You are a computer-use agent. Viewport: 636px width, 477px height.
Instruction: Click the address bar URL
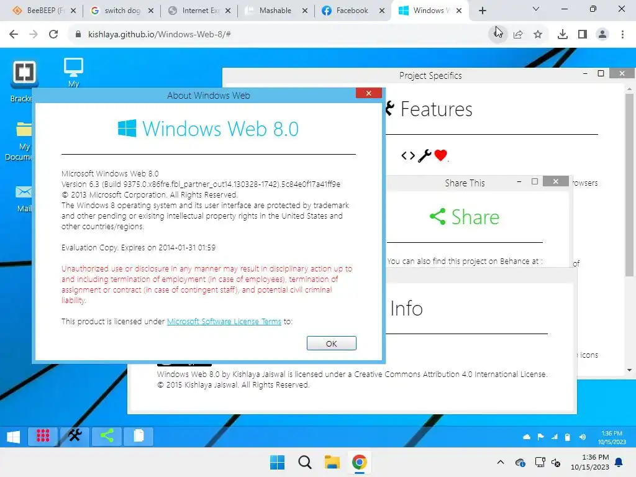point(160,34)
